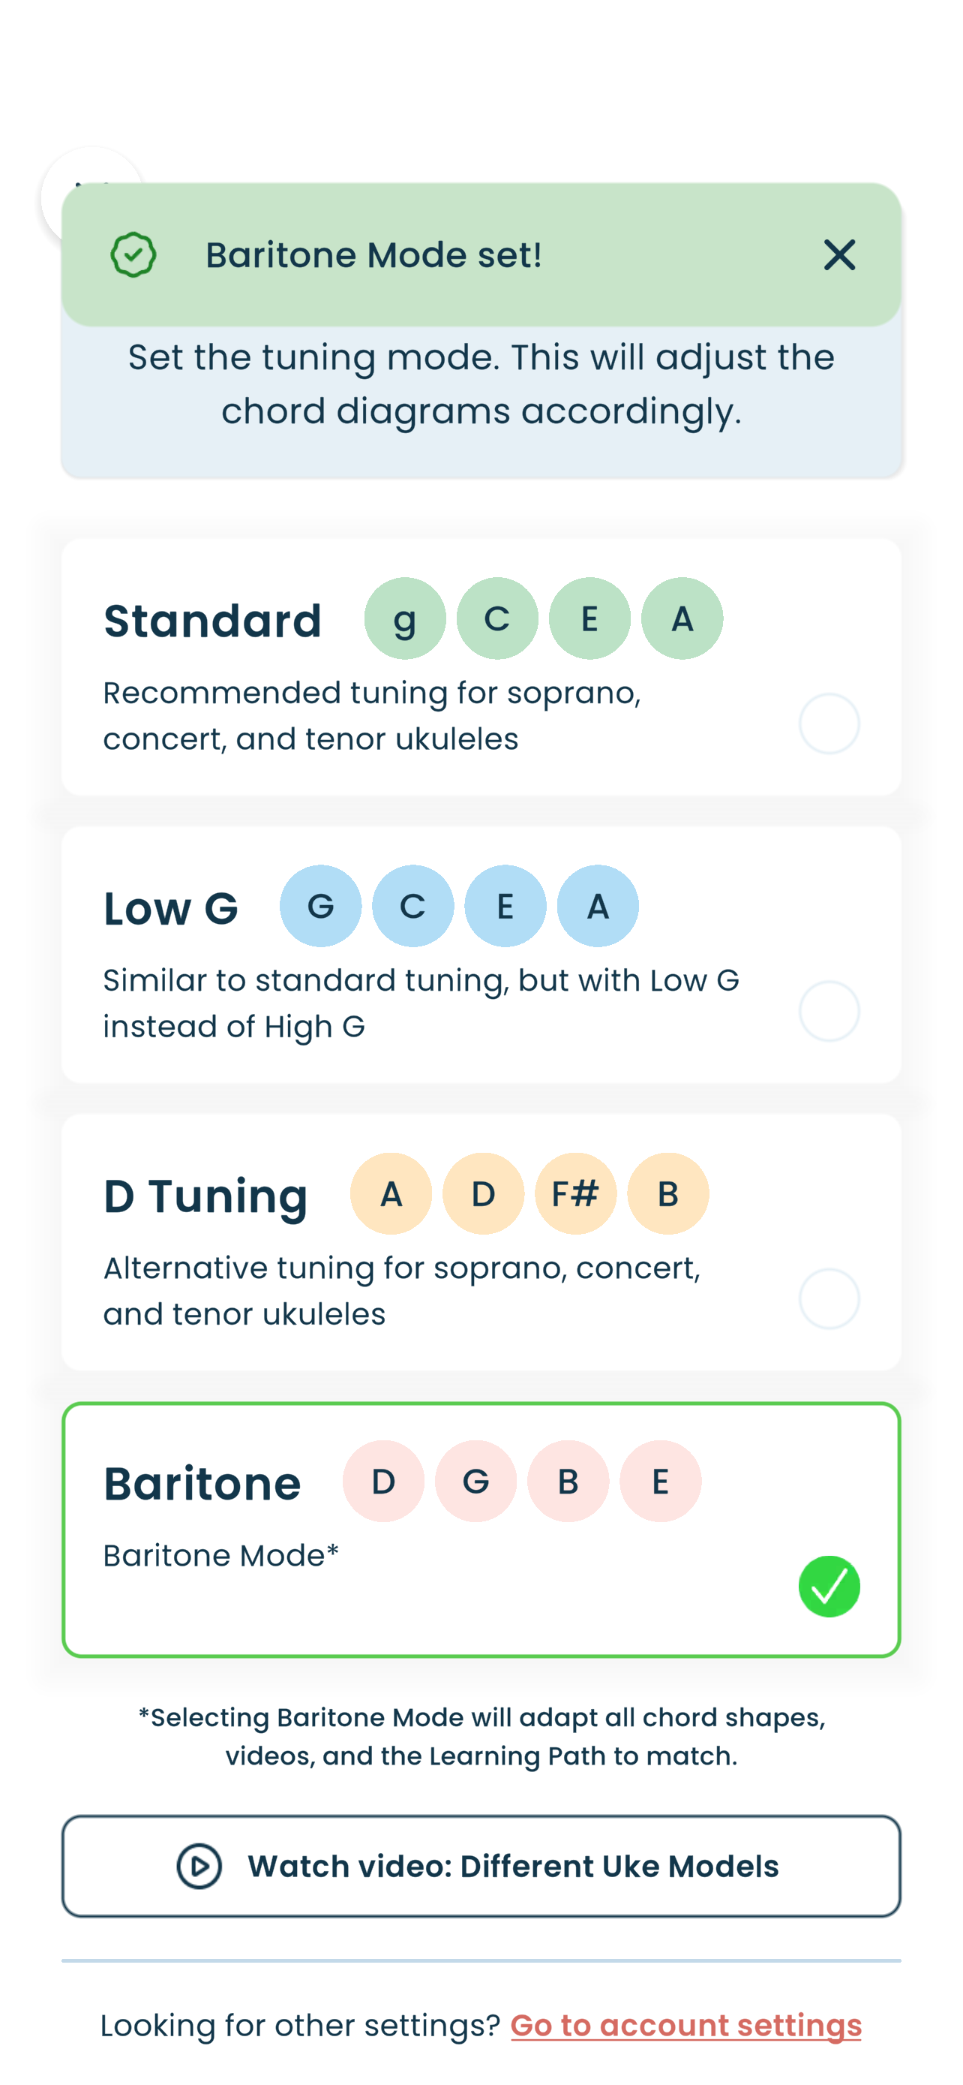
Task: Click the green A note in Standard
Action: point(682,618)
